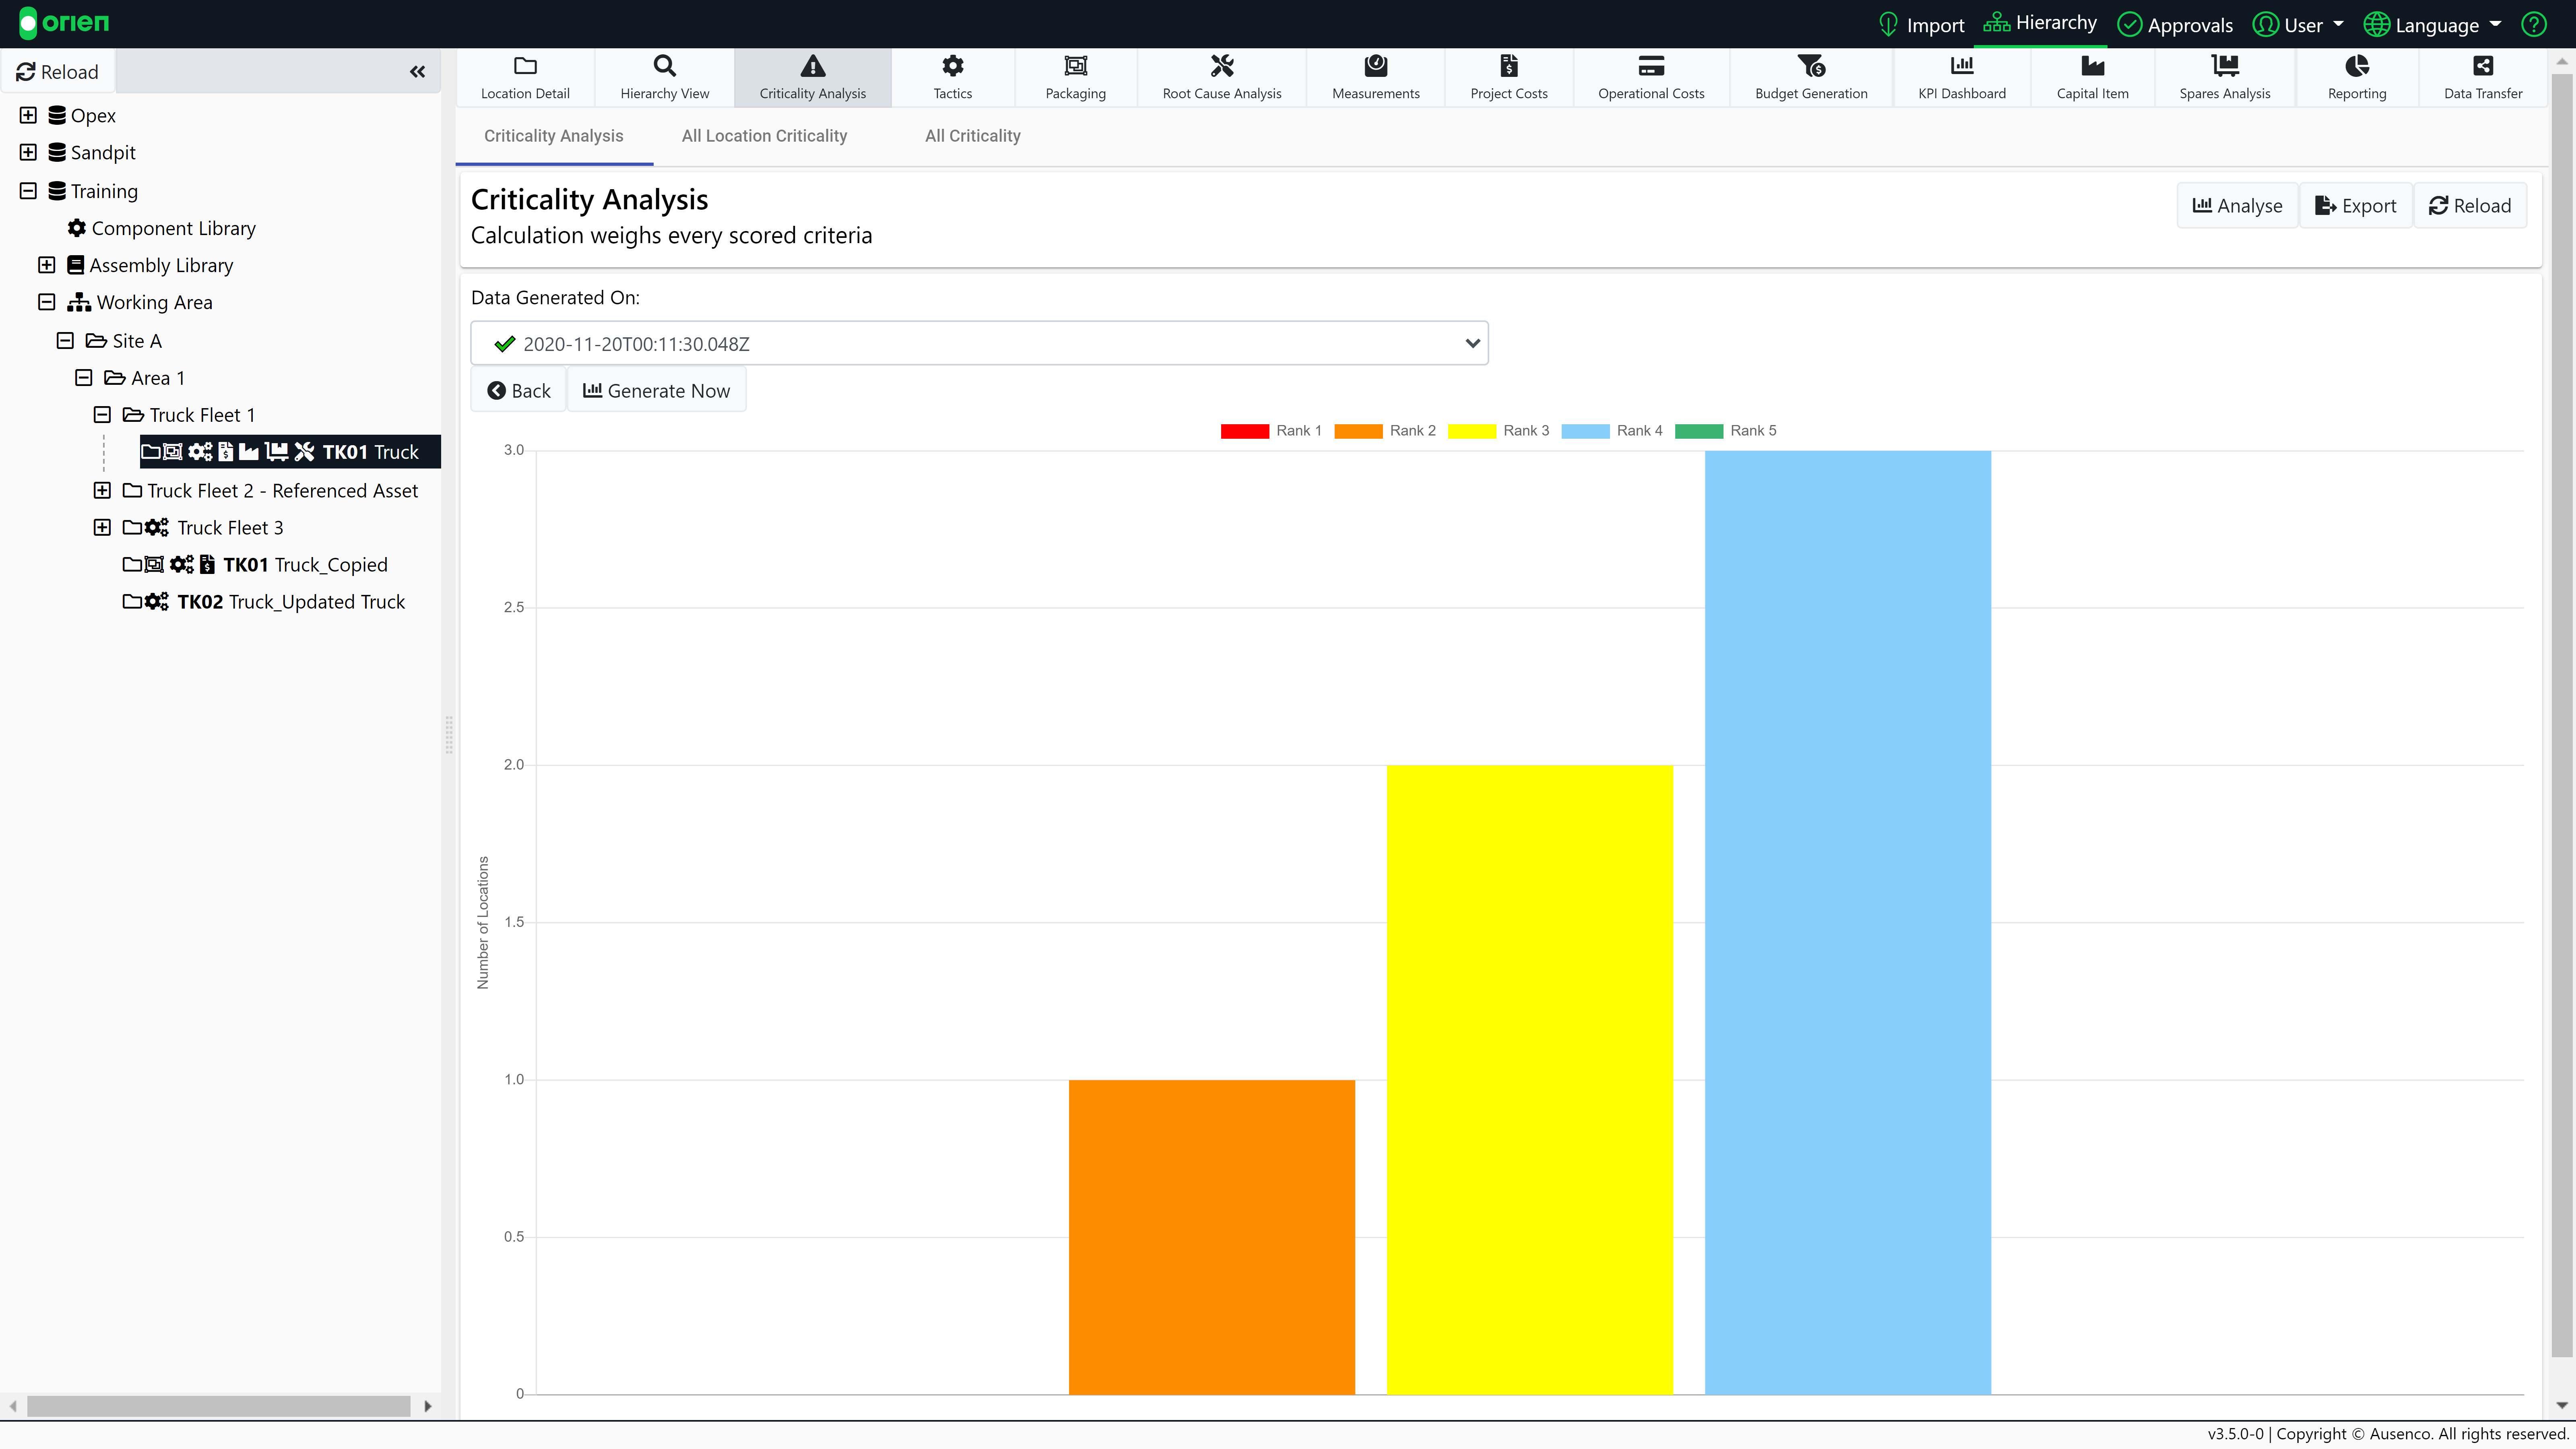Collapse the sidebar with the double-chevron control

click(418, 71)
